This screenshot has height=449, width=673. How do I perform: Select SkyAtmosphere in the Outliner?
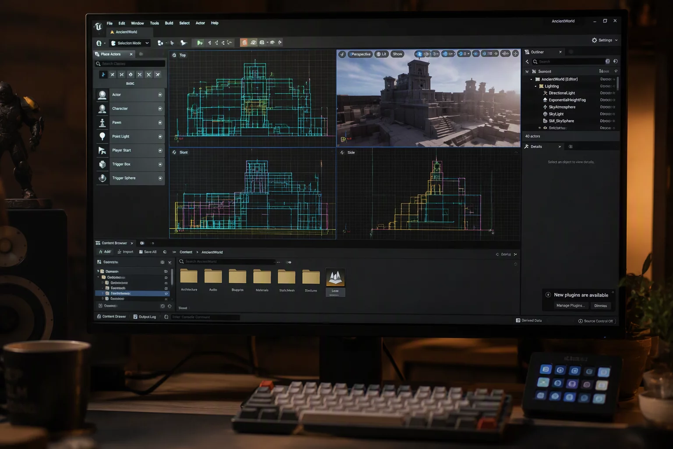(x=562, y=107)
